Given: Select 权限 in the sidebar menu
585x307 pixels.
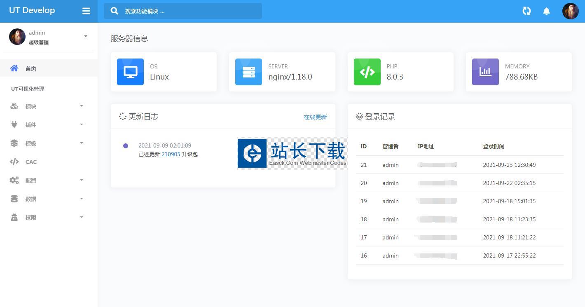Looking at the screenshot, I should coord(30,217).
